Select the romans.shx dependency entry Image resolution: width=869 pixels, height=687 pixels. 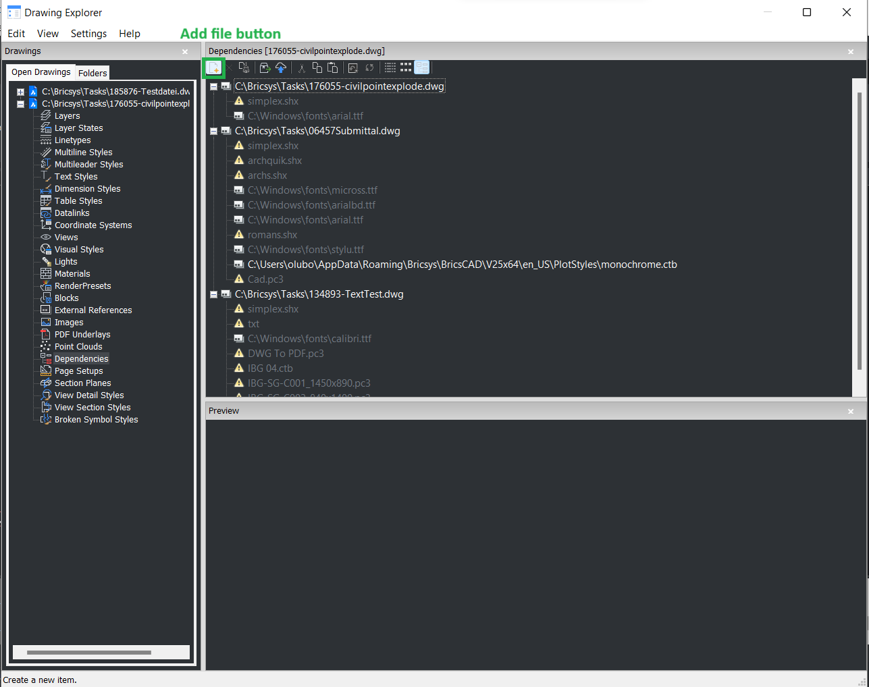[x=272, y=235]
